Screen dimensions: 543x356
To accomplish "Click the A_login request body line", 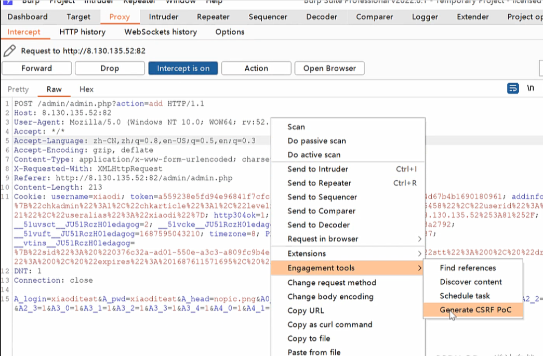I will pos(142,299).
